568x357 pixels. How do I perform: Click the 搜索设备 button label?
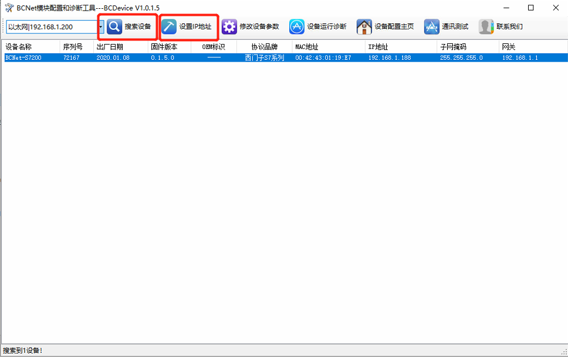(138, 26)
